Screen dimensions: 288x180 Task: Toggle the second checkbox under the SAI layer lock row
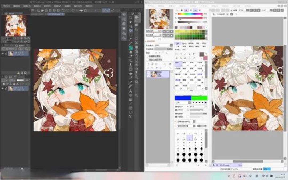(147, 60)
